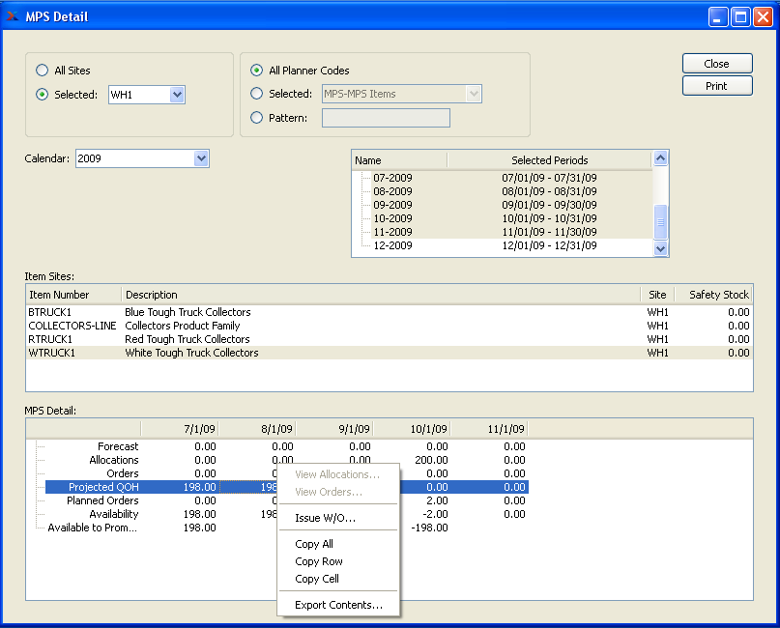Choose the Selected site radio button
This screenshot has height=628, width=780.
[42, 95]
